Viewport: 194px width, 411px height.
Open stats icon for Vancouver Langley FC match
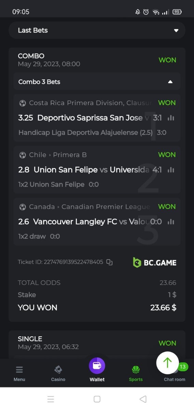coord(171,222)
